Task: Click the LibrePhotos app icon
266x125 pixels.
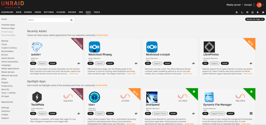Action: [209, 47]
